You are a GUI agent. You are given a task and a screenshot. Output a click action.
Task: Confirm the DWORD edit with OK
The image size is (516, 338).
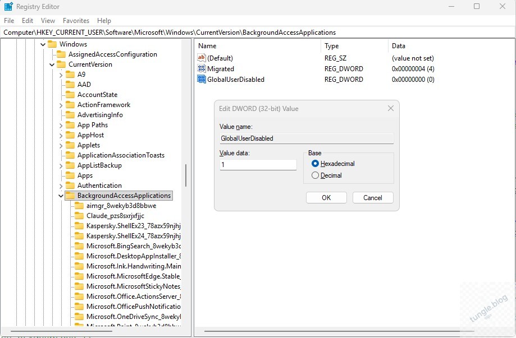(x=326, y=197)
